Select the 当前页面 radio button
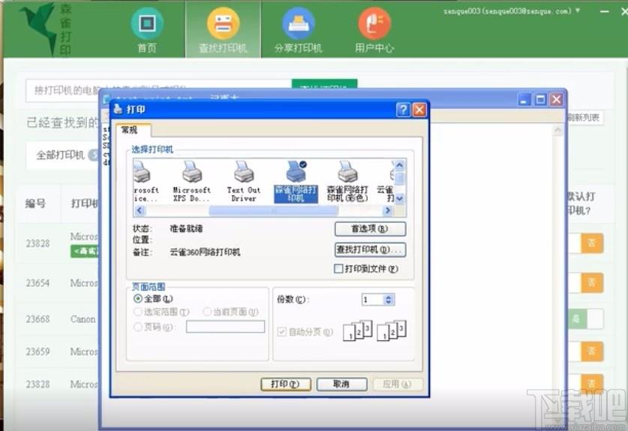 (207, 312)
